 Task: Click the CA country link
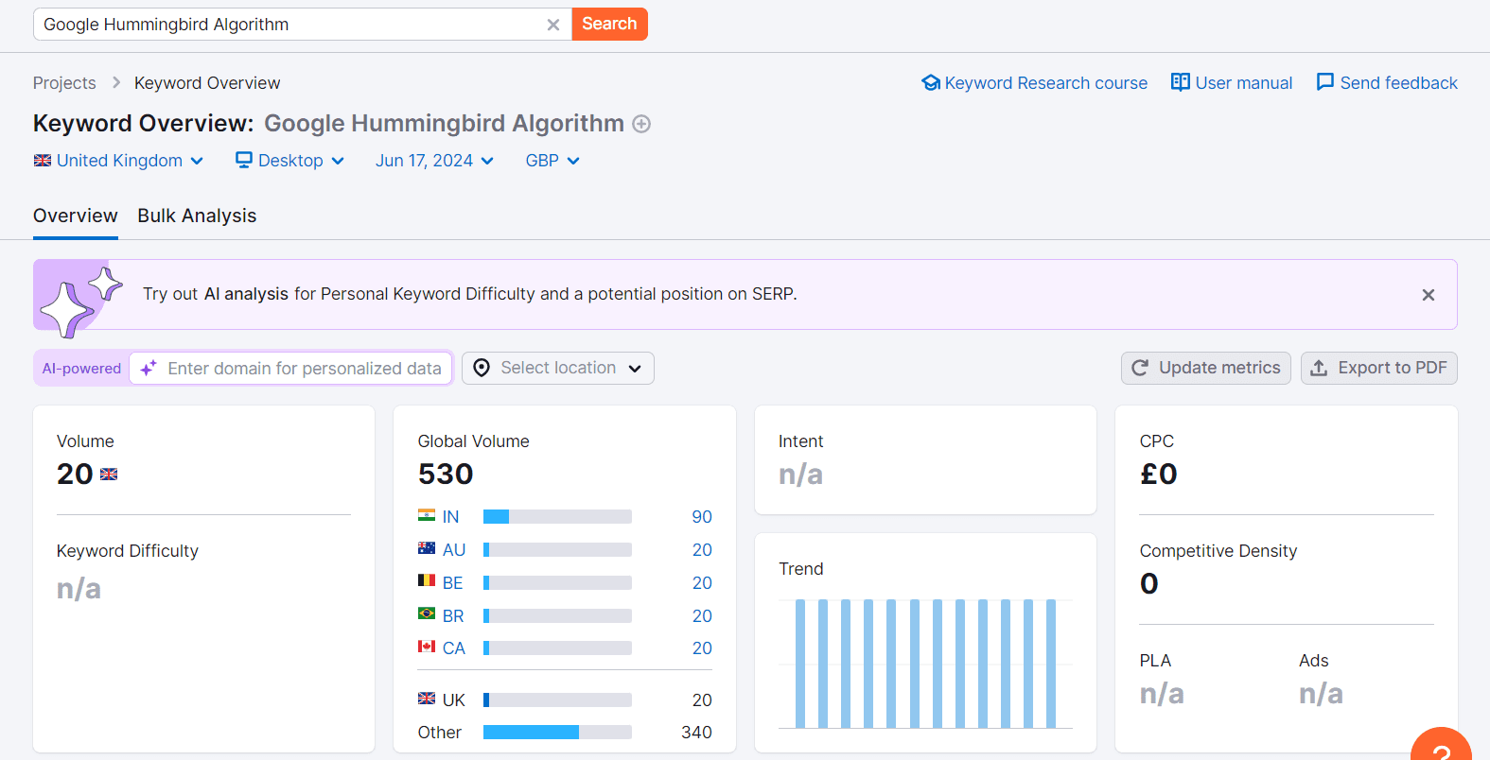click(454, 648)
